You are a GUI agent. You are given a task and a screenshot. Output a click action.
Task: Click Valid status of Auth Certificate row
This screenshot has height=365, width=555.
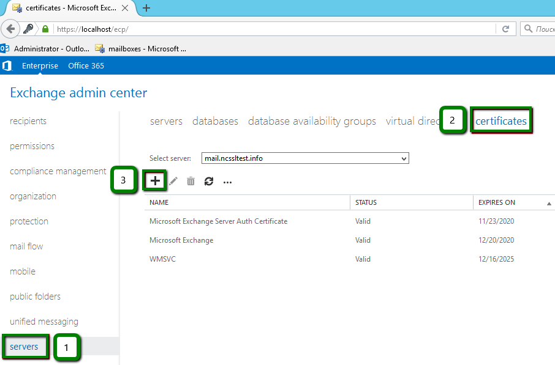(x=363, y=221)
